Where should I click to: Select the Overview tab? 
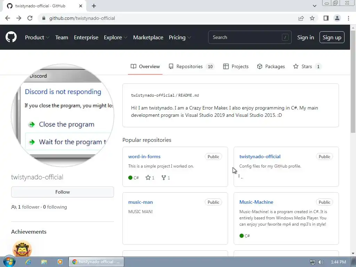tap(145, 66)
